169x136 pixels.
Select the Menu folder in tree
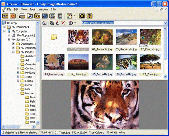(x=28, y=85)
